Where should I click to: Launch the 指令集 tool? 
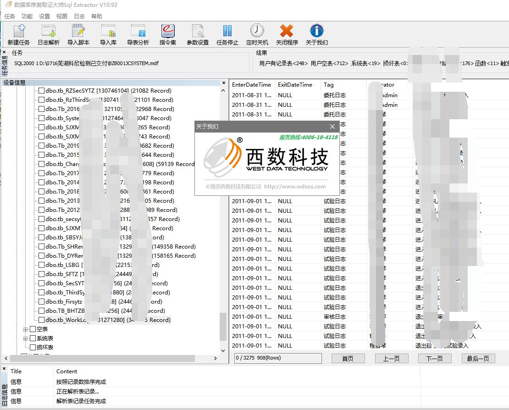pos(168,31)
